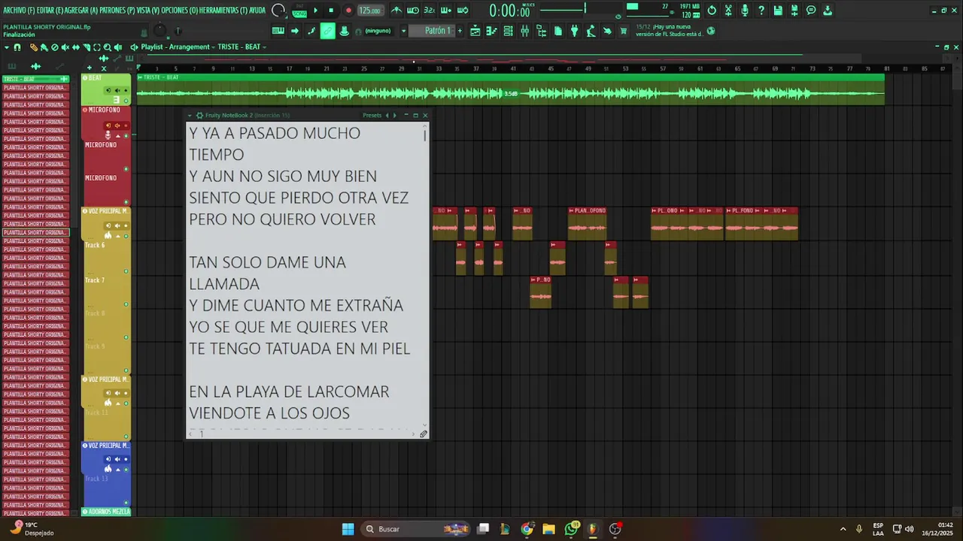This screenshot has height=541, width=963.
Task: Click the pattern dropdown arrow before Patrón 1
Action: (x=404, y=31)
